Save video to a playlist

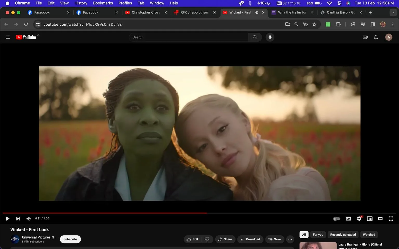click(x=274, y=239)
